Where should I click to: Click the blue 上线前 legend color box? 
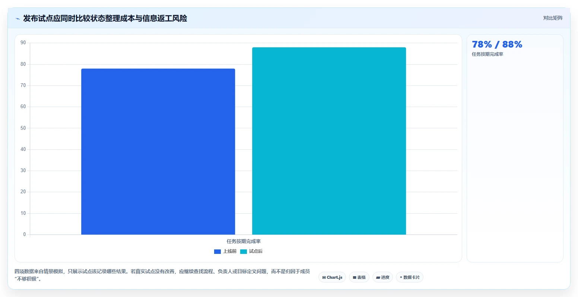217,252
